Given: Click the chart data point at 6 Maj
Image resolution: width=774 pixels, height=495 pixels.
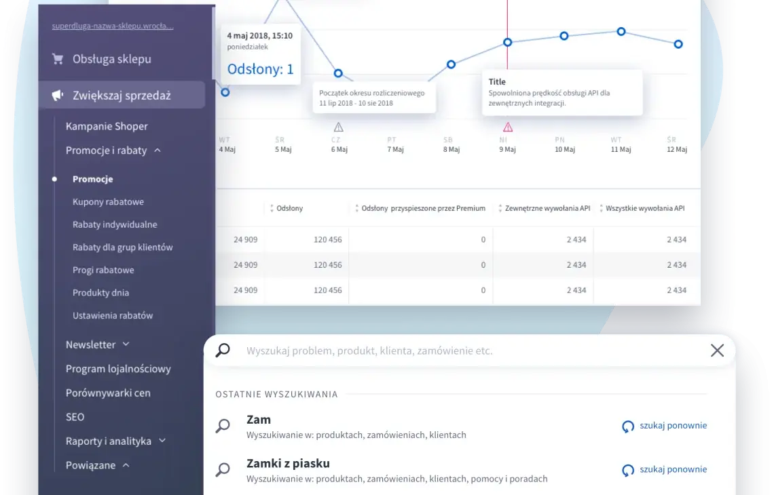Looking at the screenshot, I should tap(338, 73).
